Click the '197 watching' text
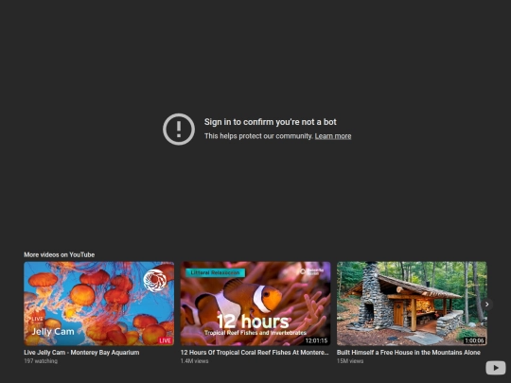The width and height of the screenshot is (511, 383). click(x=41, y=361)
